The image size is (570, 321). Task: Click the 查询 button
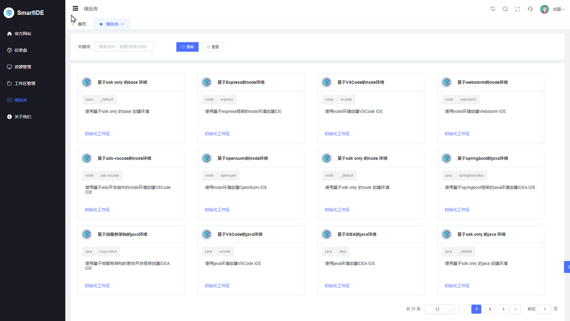pyautogui.click(x=187, y=47)
